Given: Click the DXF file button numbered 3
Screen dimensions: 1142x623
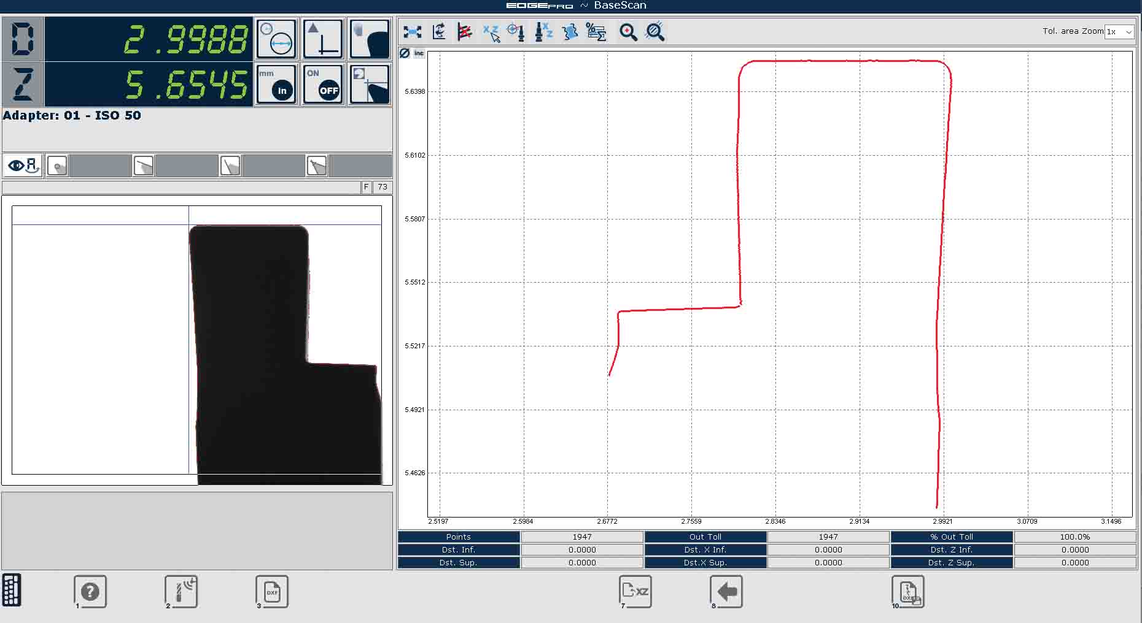Looking at the screenshot, I should pyautogui.click(x=271, y=592).
